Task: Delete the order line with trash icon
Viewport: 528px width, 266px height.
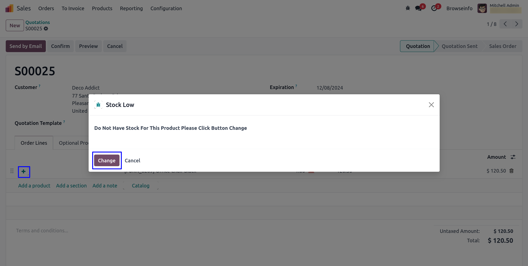Action: click(x=511, y=171)
